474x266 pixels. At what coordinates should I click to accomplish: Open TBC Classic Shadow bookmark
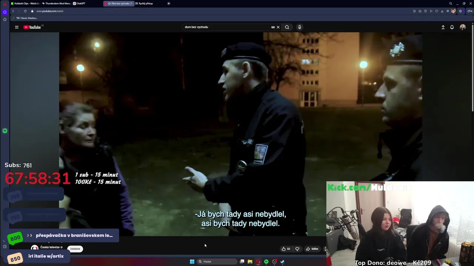[x=25, y=18]
